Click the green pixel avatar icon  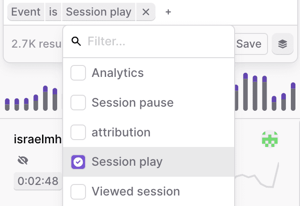click(x=270, y=139)
